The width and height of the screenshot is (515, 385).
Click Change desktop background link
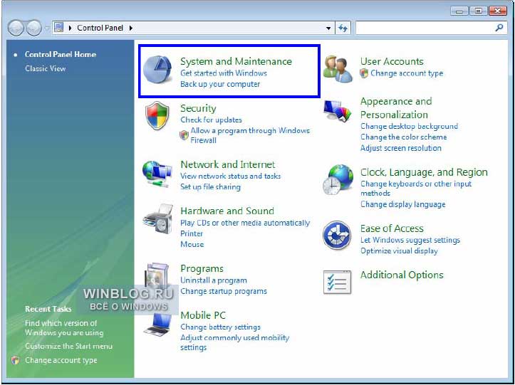click(x=409, y=127)
